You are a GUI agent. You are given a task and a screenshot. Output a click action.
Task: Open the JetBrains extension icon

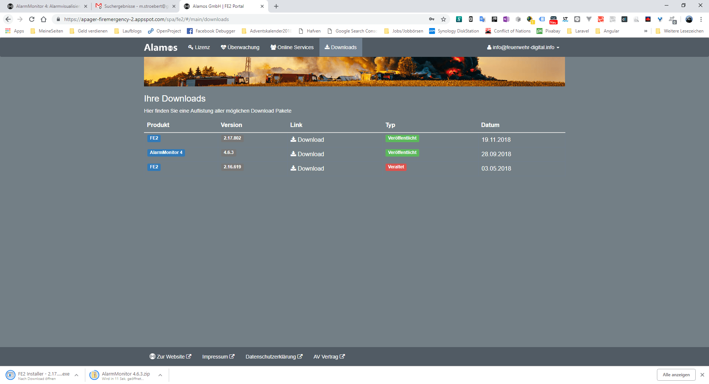(494, 19)
